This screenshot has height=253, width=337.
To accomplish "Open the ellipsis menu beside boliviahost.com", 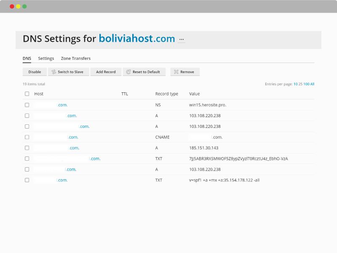I will tap(182, 39).
